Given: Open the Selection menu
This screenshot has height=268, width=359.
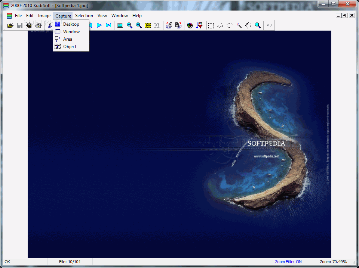Looking at the screenshot, I should tap(84, 16).
